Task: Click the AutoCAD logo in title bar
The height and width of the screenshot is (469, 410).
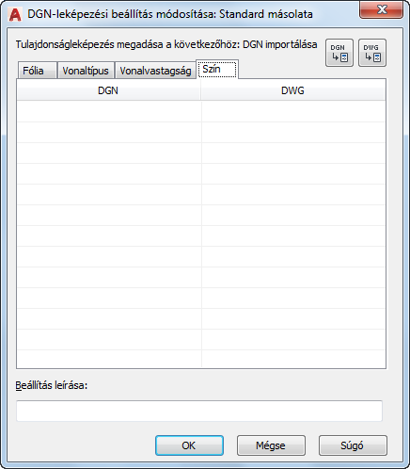Action: click(15, 15)
